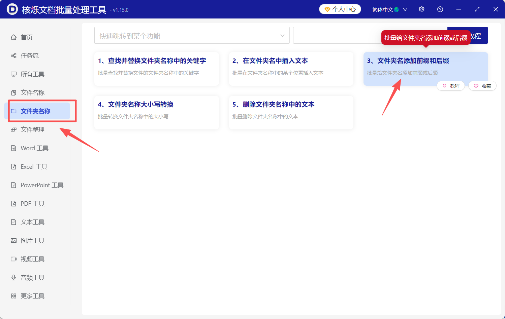Click the globe icon beside 简体中文

397,9
